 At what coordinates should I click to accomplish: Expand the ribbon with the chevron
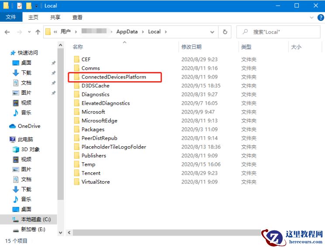[311, 17]
